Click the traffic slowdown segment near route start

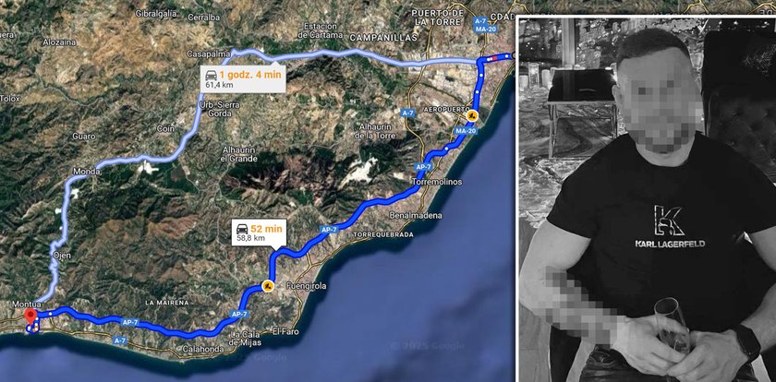495,58
